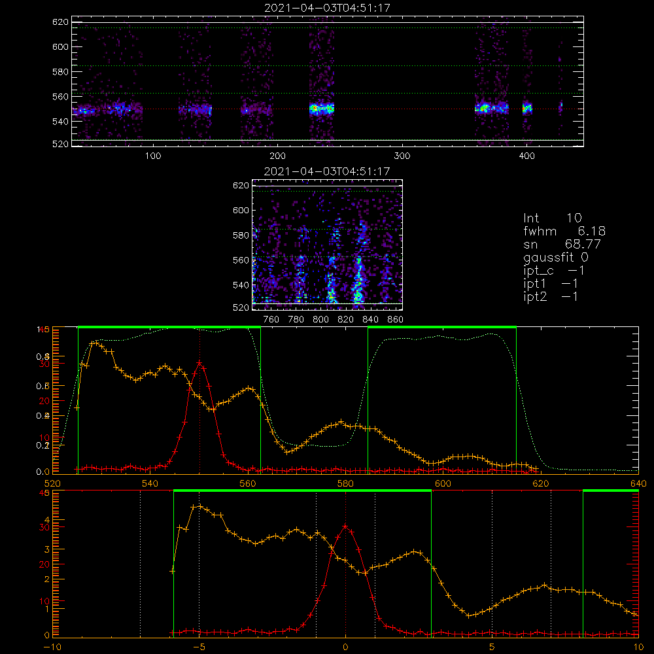Click the 300 x-axis label of top spectrogram
Screen dimensions: 654x654
coord(402,156)
